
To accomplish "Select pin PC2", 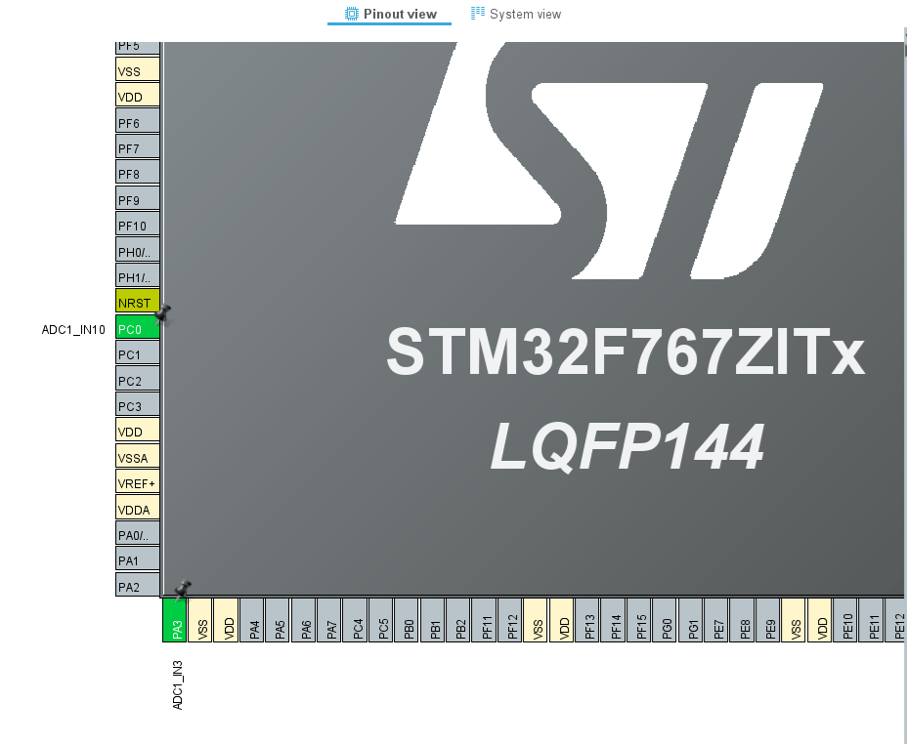I will 138,379.
